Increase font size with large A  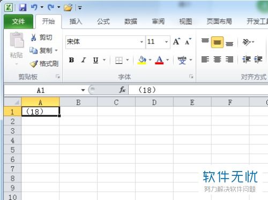point(177,42)
